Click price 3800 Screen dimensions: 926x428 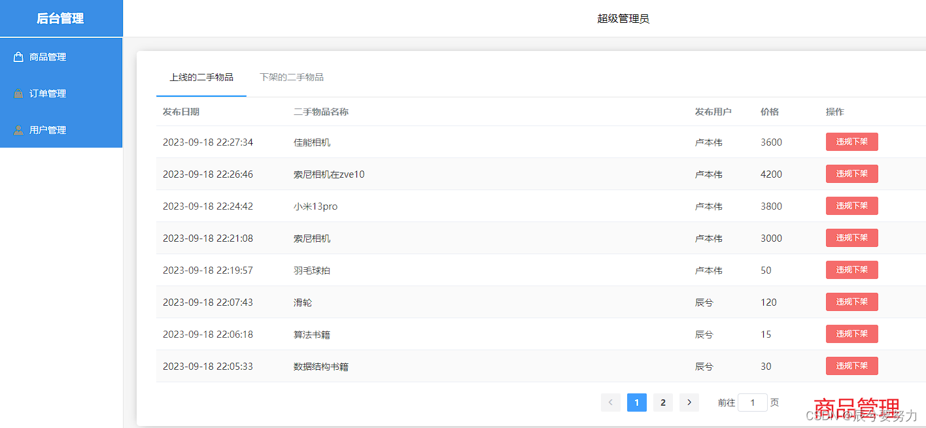click(771, 206)
